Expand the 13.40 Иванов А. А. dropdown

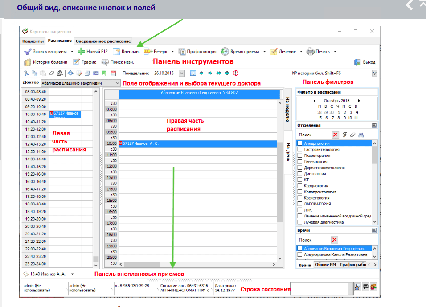click(x=73, y=274)
